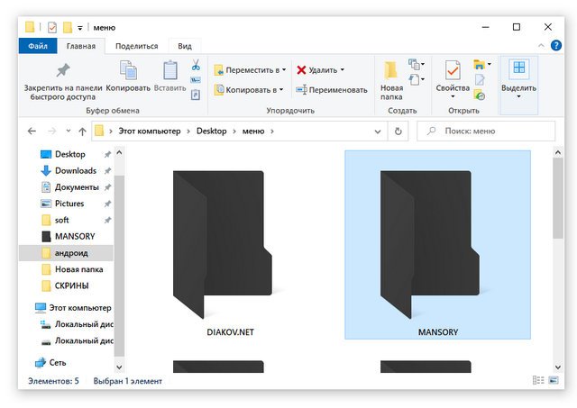577x408 pixels.
Task: Click Desktop in the address breadcrumb
Action: tap(212, 131)
